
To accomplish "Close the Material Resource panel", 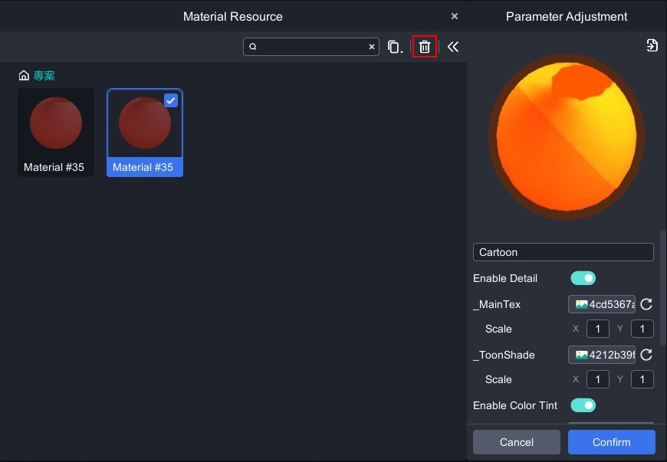I will 455,16.
